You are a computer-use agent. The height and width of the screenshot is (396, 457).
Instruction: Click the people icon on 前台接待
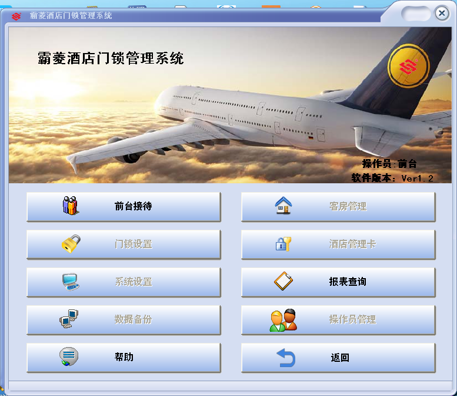click(70, 206)
